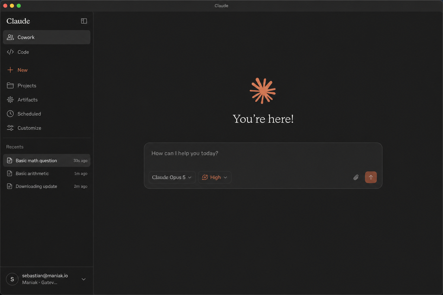Send message with the up-arrow button
The width and height of the screenshot is (443, 295).
pos(371,177)
